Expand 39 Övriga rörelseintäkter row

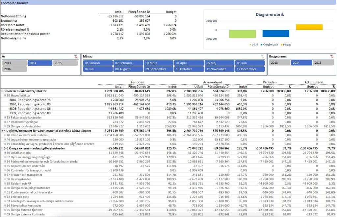[x=5, y=126]
